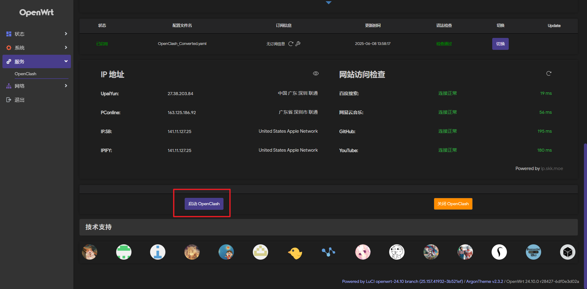The height and width of the screenshot is (289, 587).
Task: Click the yellow bird avatar under 技术支持
Action: 294,252
